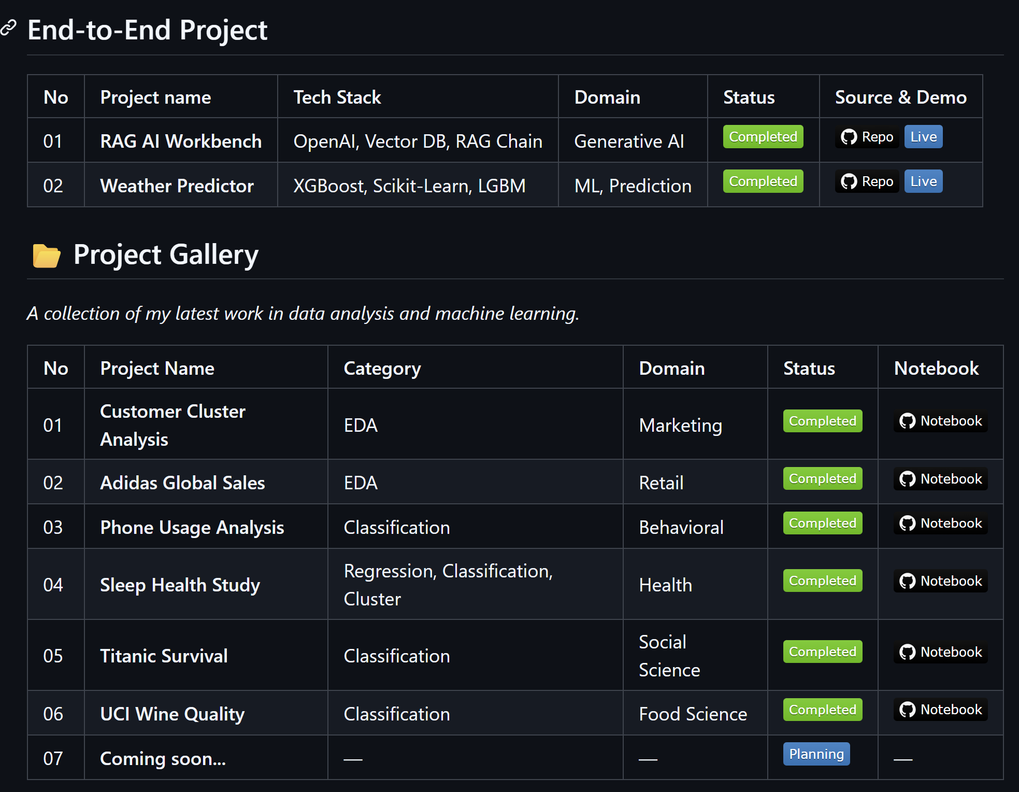Open the Live demo for Weather Predictor
Image resolution: width=1019 pixels, height=792 pixels.
click(x=923, y=181)
